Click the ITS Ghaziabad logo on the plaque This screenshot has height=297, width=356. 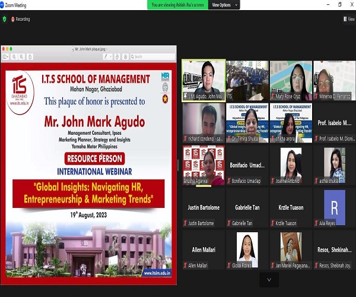(x=20, y=92)
